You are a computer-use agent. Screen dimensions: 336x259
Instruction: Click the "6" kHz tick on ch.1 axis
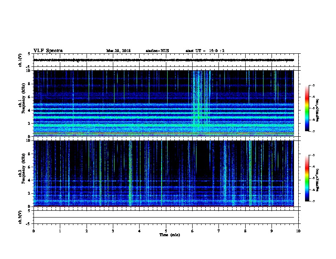point(29,97)
